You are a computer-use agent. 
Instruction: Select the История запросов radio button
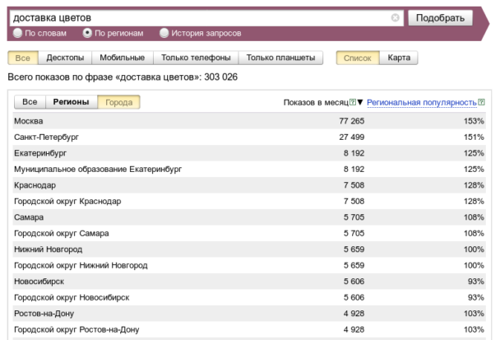click(164, 33)
